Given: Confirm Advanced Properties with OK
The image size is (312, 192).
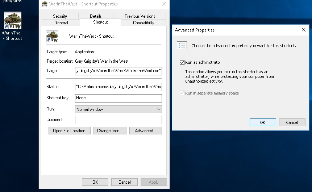Looking at the screenshot, I should [x=263, y=122].
